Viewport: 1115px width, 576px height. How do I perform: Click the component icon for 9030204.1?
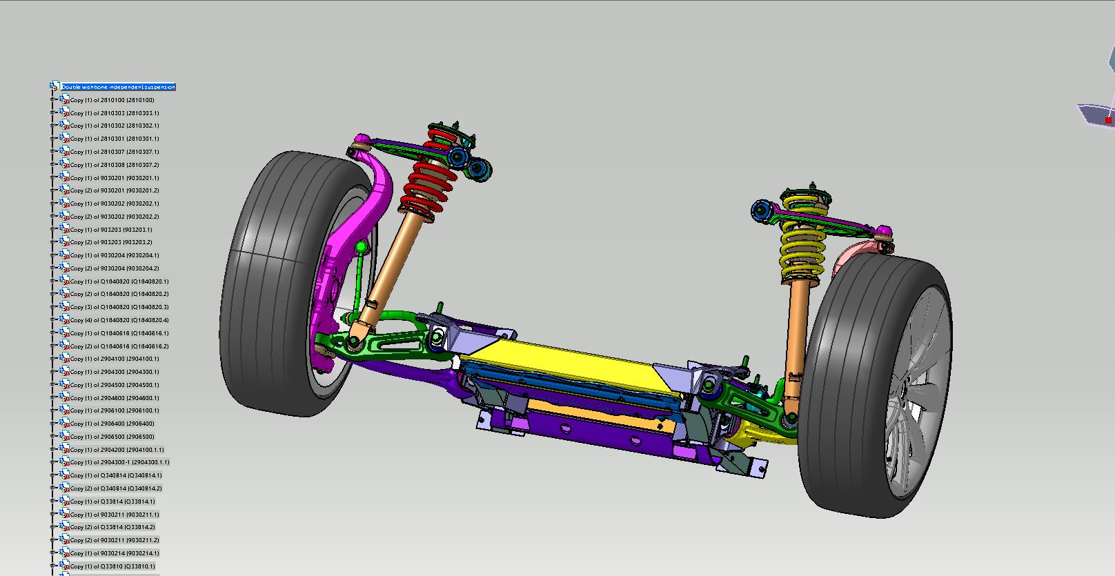coord(65,255)
